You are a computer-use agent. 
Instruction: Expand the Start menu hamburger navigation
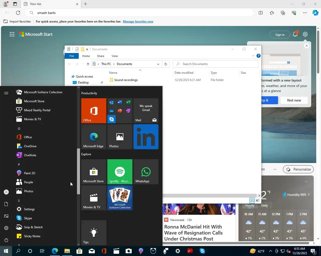point(6,93)
